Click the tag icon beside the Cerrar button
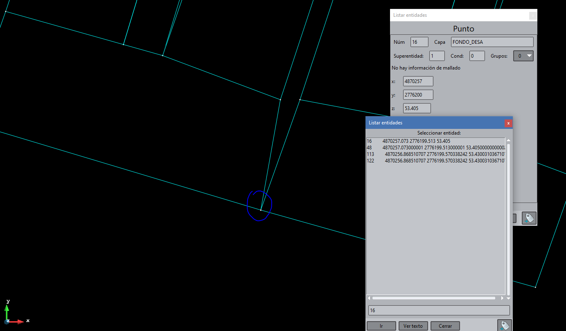This screenshot has height=331, width=566. (505, 326)
